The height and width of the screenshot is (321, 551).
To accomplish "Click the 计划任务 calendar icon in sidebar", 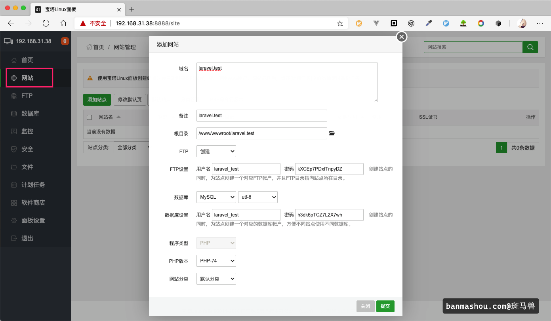I will (x=14, y=185).
